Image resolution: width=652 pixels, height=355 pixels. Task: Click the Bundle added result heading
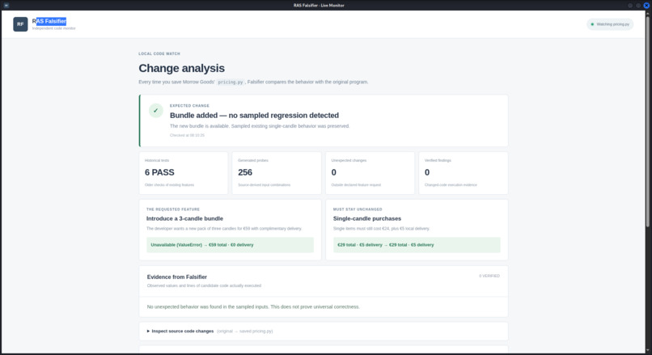[x=254, y=115]
